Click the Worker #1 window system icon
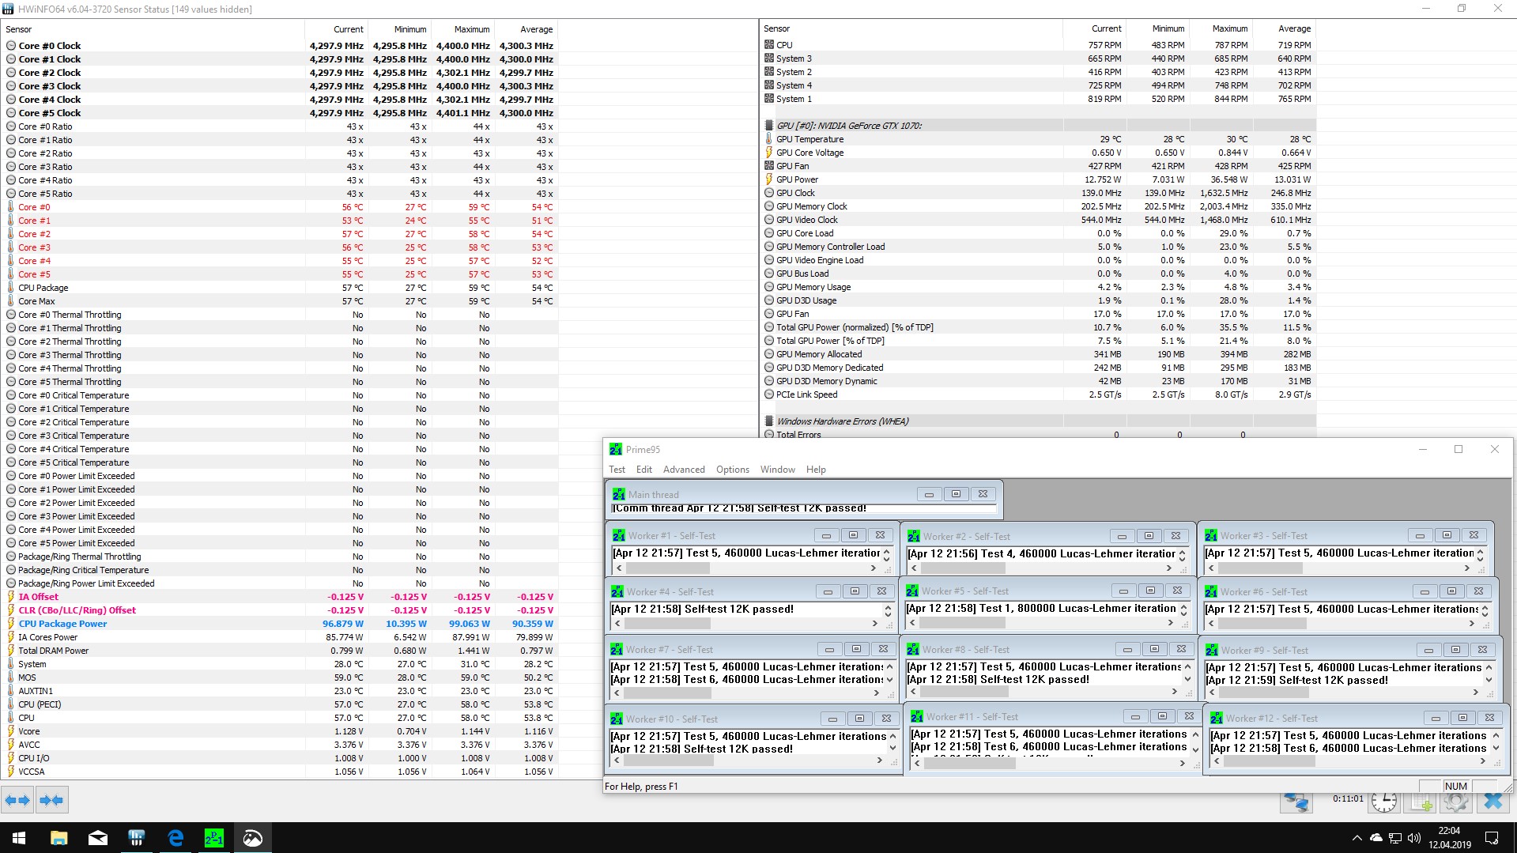Screen dimensions: 1517x853 pyautogui.click(x=618, y=536)
